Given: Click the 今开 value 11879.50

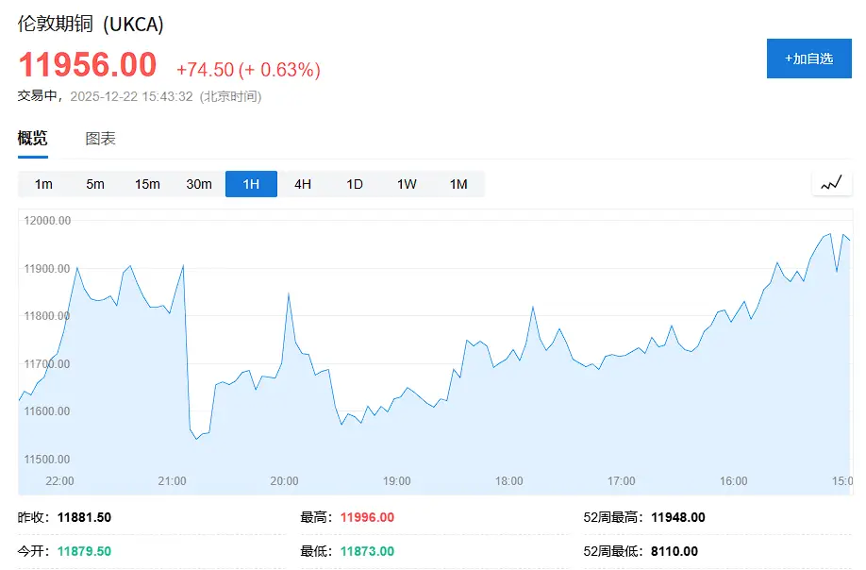Looking at the screenshot, I should [83, 551].
